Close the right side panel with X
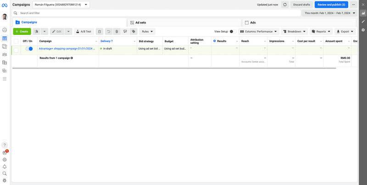Viewport: 367px width, 185px height. click(x=363, y=5)
